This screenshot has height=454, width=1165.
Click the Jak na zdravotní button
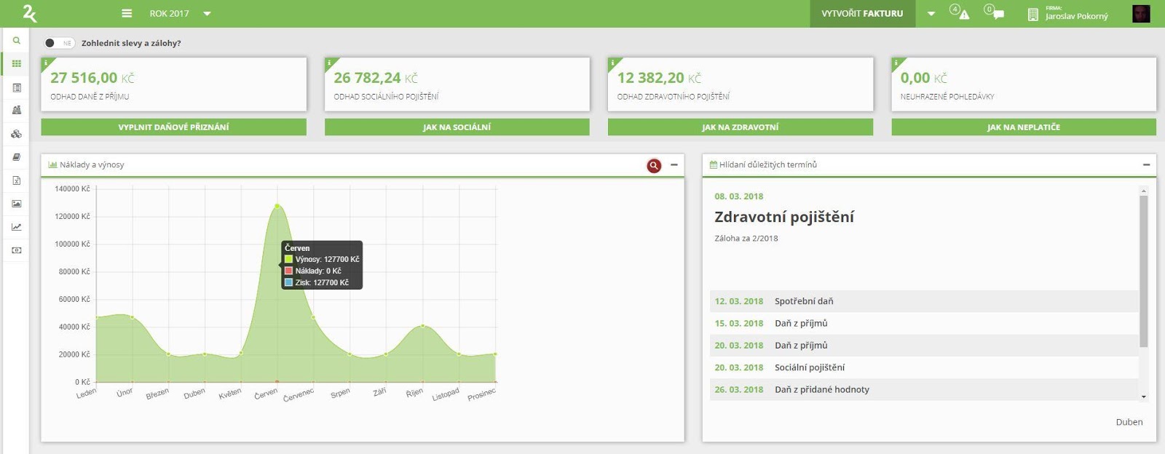point(740,127)
